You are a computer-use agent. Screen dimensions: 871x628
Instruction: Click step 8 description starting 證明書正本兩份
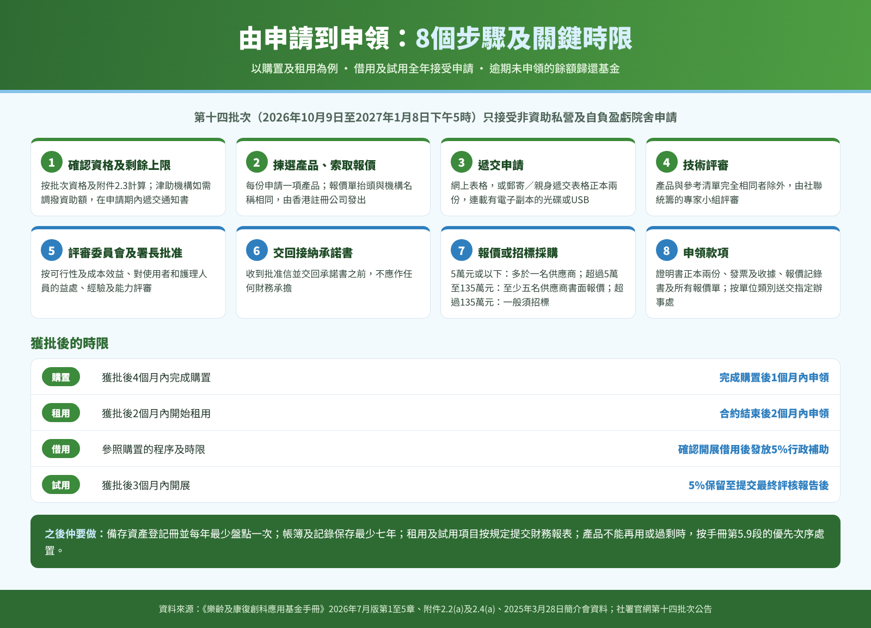click(x=739, y=288)
